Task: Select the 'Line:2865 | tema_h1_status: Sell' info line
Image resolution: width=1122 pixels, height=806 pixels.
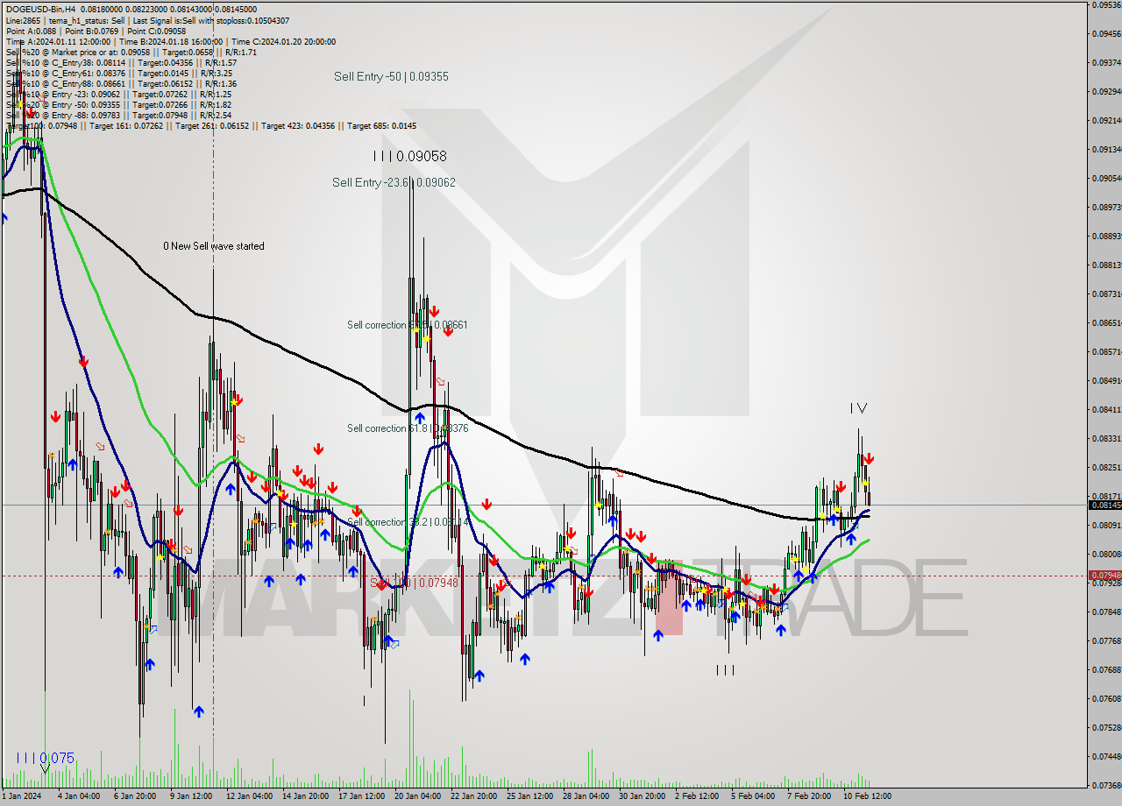Action: coord(147,20)
